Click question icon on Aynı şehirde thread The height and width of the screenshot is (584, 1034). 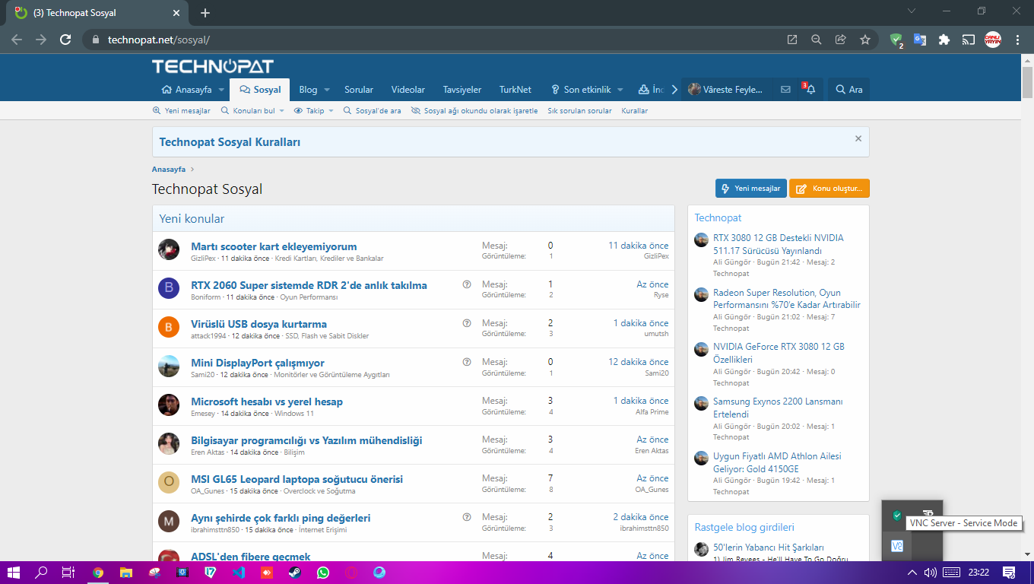[x=467, y=517]
